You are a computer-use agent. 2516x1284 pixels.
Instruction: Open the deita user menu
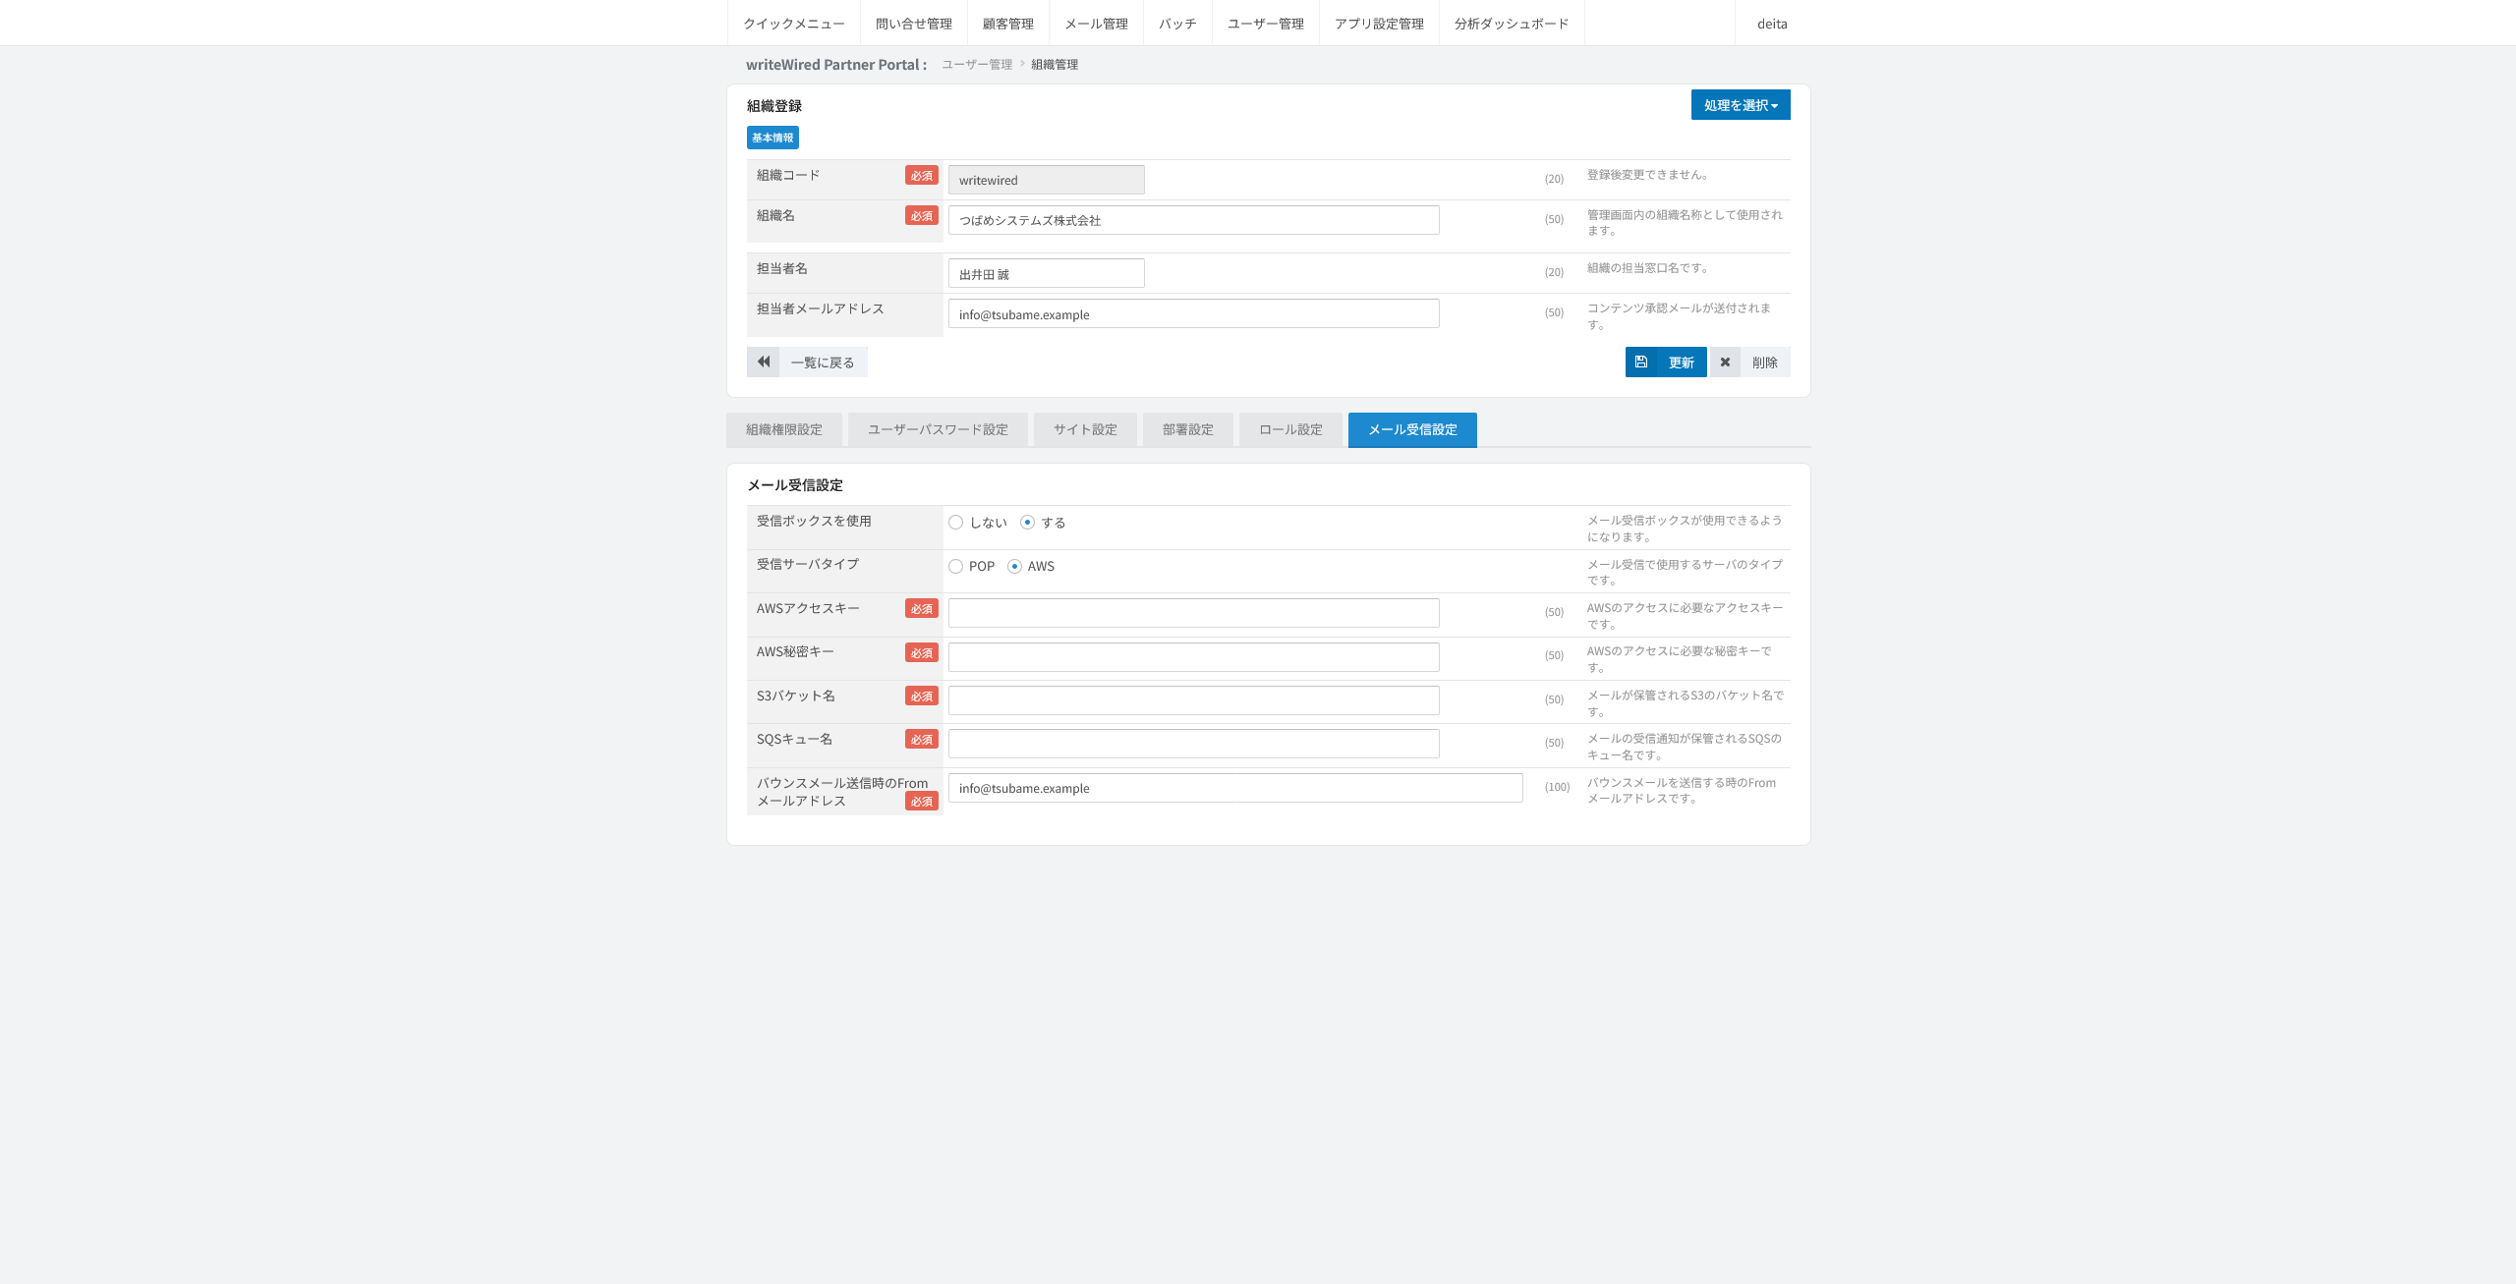(1772, 24)
